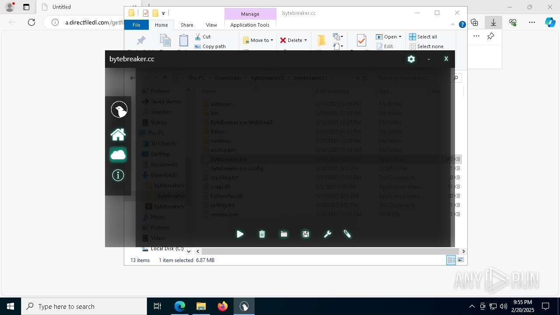Open File Explorer from the taskbar

(x=201, y=306)
